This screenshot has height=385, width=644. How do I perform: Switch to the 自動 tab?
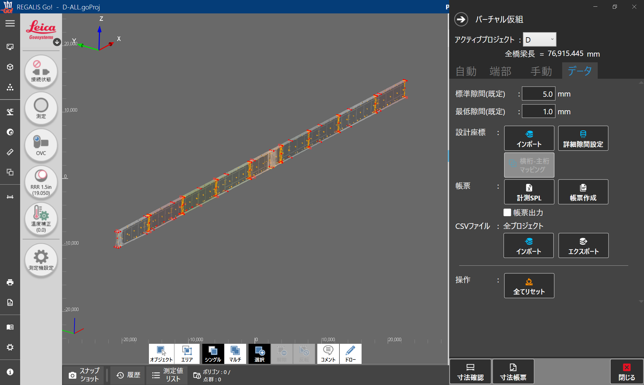coord(466,71)
